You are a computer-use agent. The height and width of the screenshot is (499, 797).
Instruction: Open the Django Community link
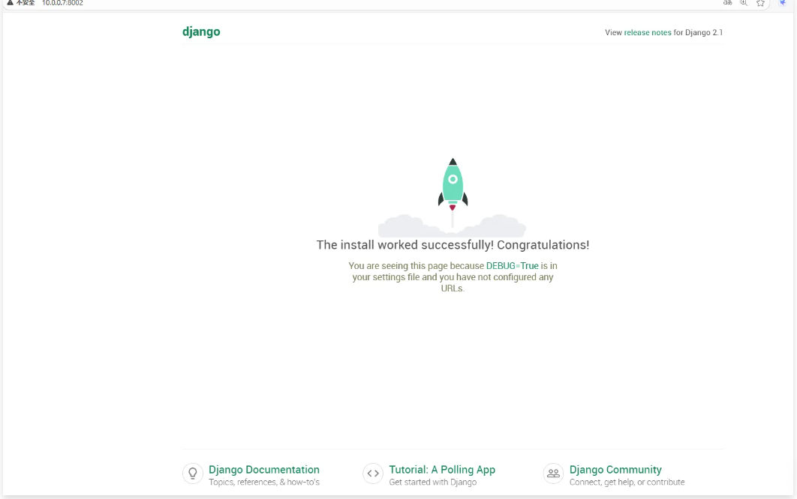[x=615, y=470]
